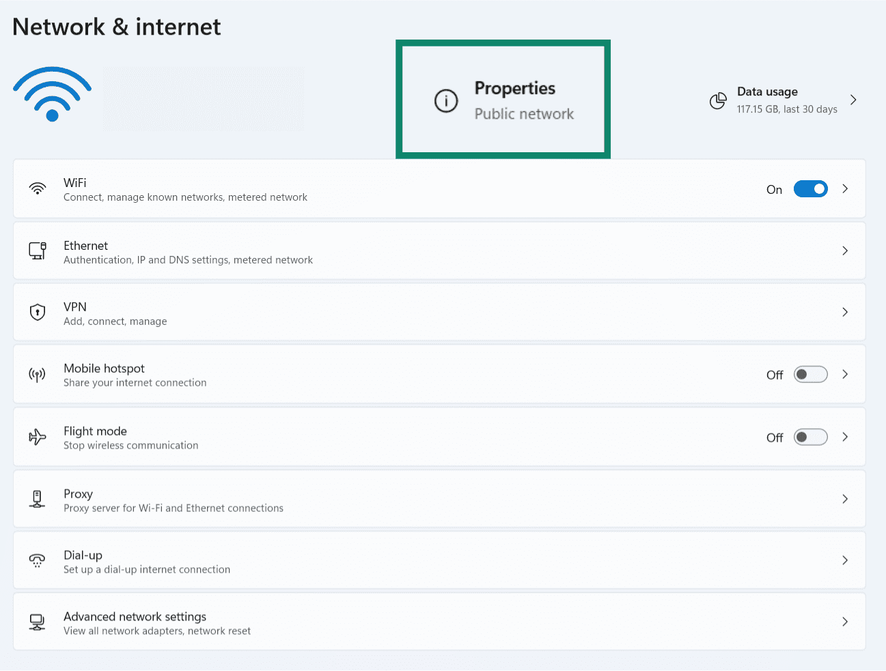Click the Data usage pie chart icon
The width and height of the screenshot is (886, 671).
718,100
